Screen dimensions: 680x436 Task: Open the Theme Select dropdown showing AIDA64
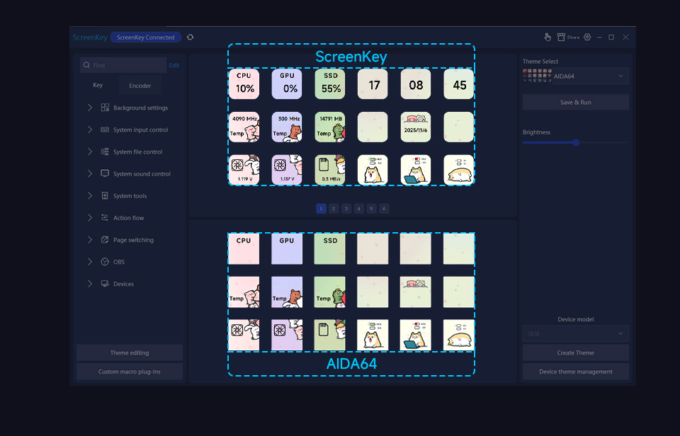click(x=575, y=76)
